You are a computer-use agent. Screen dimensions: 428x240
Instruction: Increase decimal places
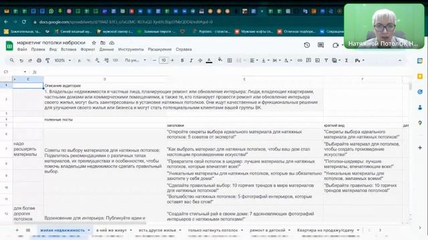pyautogui.click(x=106, y=61)
